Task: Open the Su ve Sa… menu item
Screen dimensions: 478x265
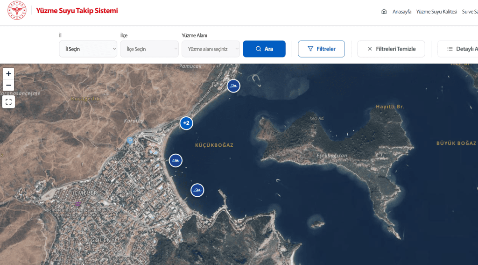Action: pos(469,12)
